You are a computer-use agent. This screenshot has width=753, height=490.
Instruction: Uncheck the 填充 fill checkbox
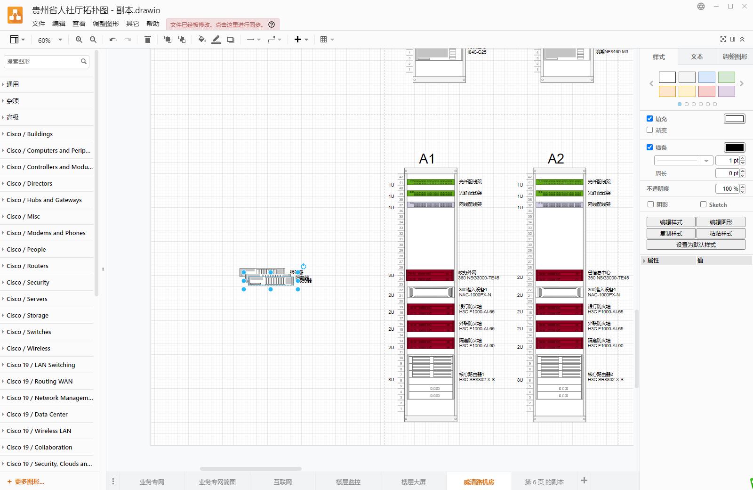[x=650, y=119]
